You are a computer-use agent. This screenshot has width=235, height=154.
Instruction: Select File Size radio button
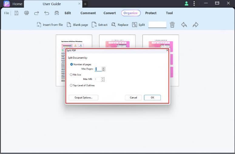tap(71, 75)
